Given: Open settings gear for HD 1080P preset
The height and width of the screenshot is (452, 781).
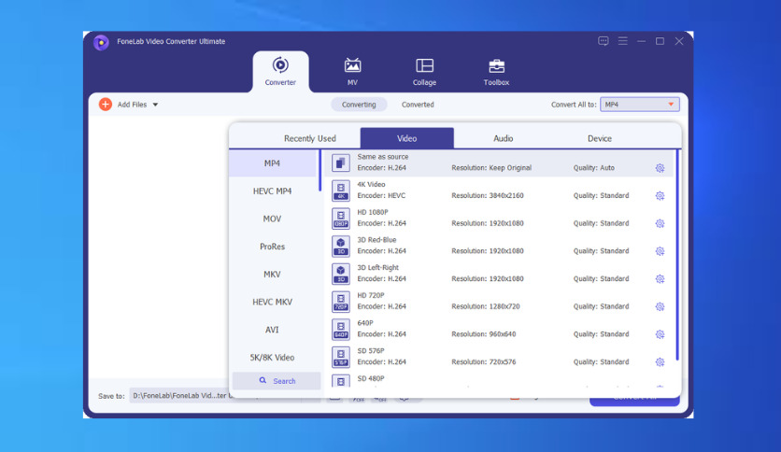Looking at the screenshot, I should pyautogui.click(x=660, y=223).
